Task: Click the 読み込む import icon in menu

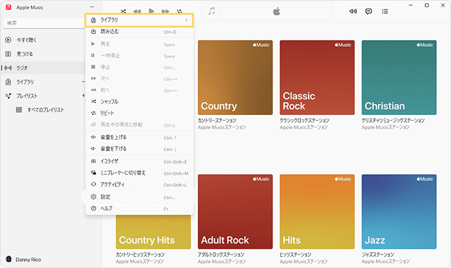Action: 93,31
